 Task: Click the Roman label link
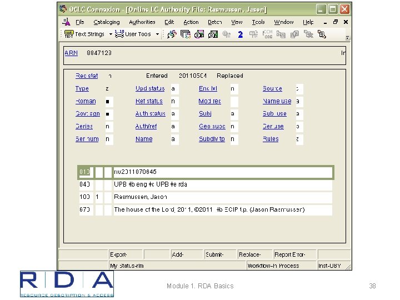[x=86, y=101]
